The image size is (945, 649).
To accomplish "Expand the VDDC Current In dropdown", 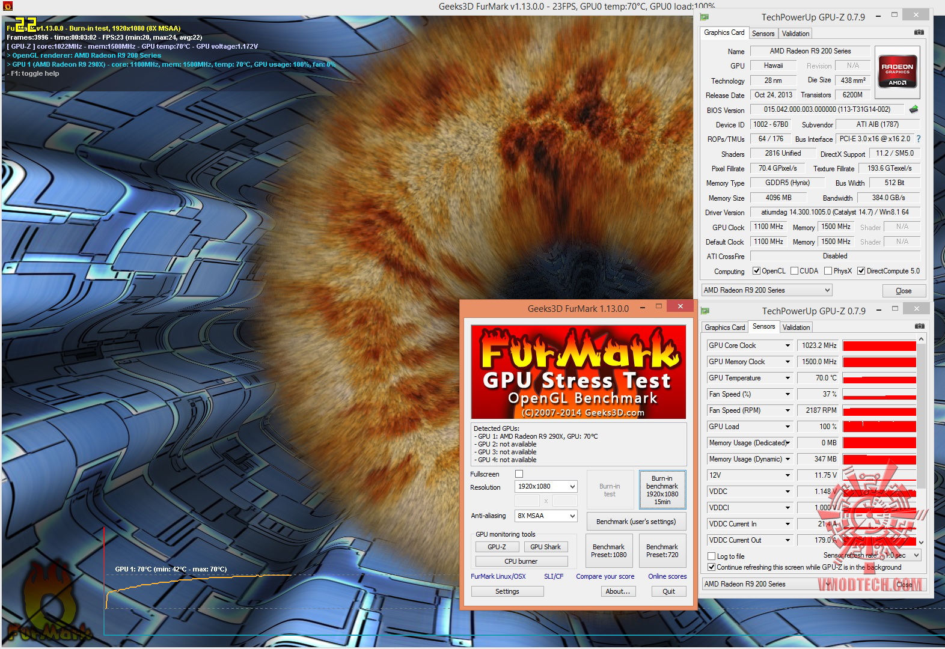I will pyautogui.click(x=787, y=524).
